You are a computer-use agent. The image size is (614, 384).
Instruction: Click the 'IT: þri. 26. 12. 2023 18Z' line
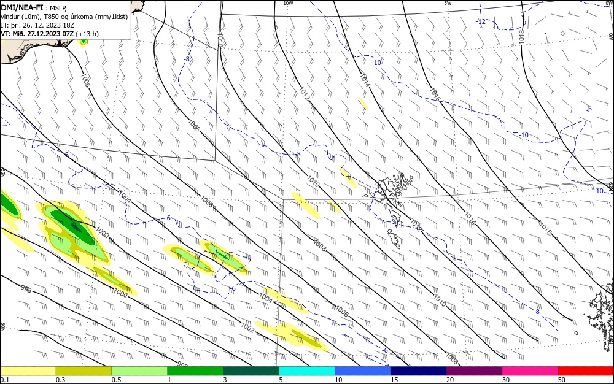pos(37,25)
